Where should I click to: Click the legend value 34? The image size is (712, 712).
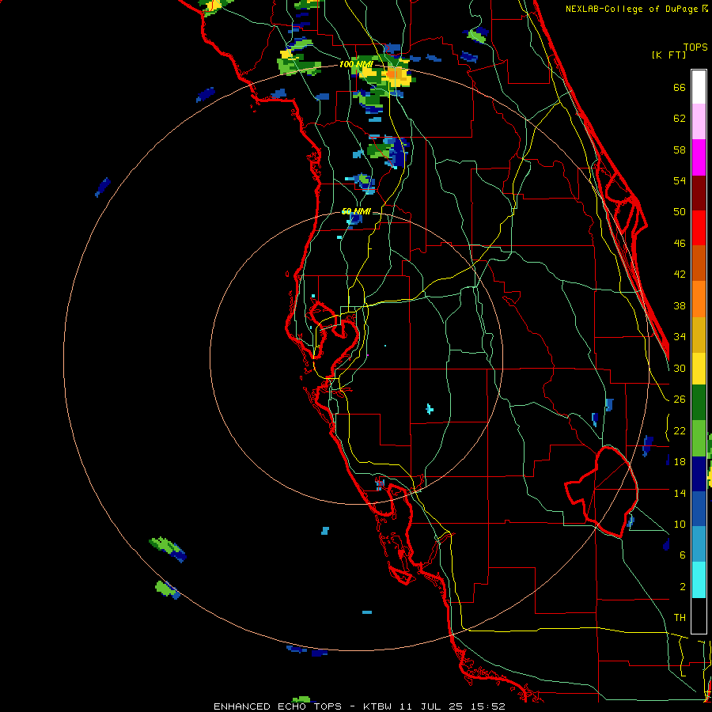[680, 336]
